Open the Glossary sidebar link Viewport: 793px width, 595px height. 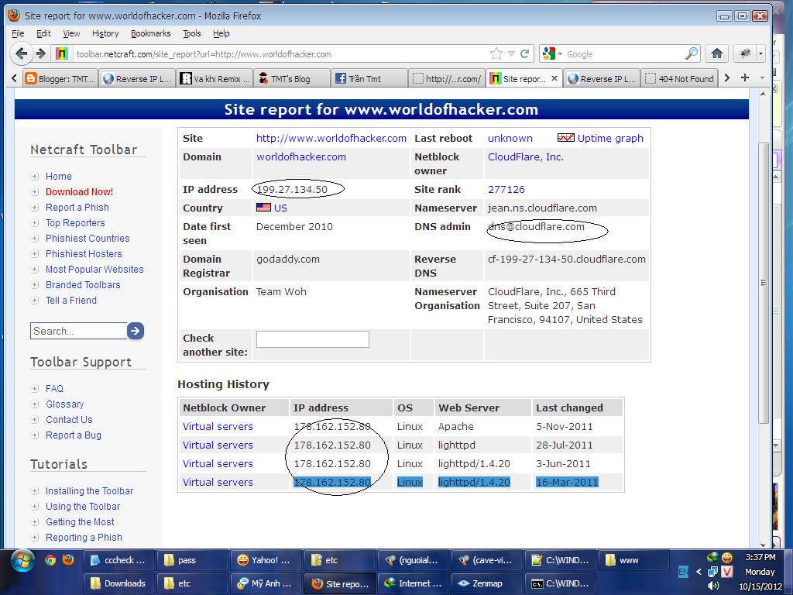pyautogui.click(x=65, y=404)
